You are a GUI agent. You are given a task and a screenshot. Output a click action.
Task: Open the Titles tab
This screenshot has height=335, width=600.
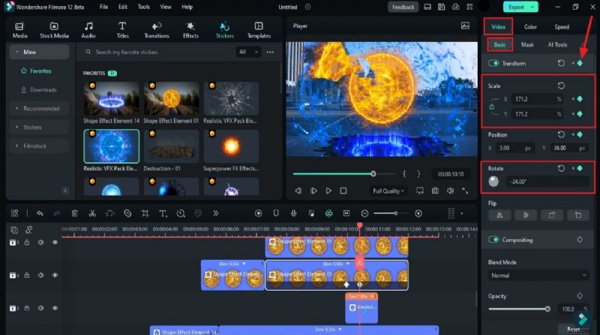click(122, 30)
